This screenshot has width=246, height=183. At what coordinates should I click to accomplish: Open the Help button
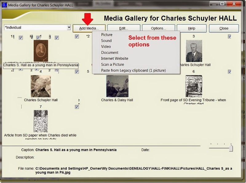click(x=192, y=28)
